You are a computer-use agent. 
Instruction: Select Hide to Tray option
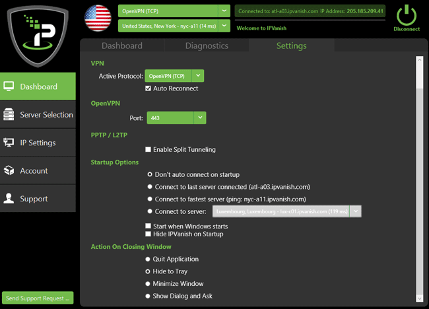coord(148,271)
